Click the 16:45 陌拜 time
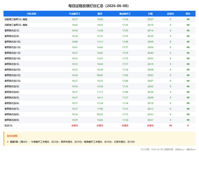Screen dimensions: 199x192 pyautogui.click(x=100, y=53)
